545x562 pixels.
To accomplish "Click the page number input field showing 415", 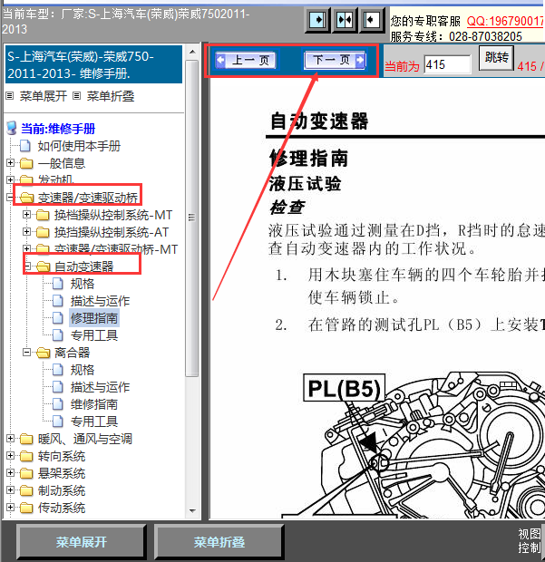I will [447, 65].
